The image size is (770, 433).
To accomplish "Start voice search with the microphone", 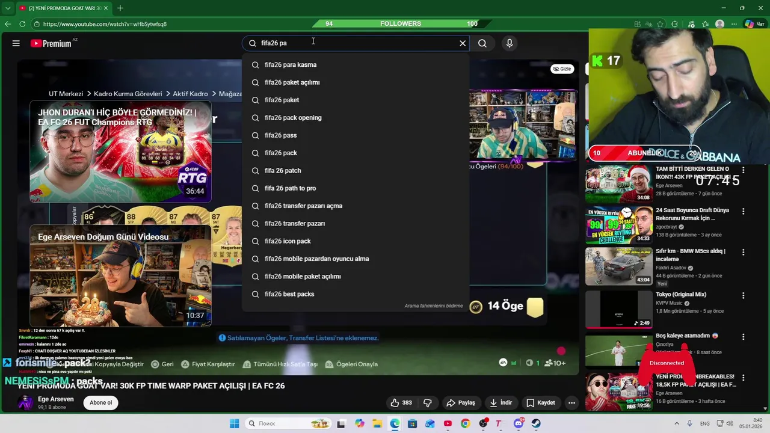I will pos(510,43).
